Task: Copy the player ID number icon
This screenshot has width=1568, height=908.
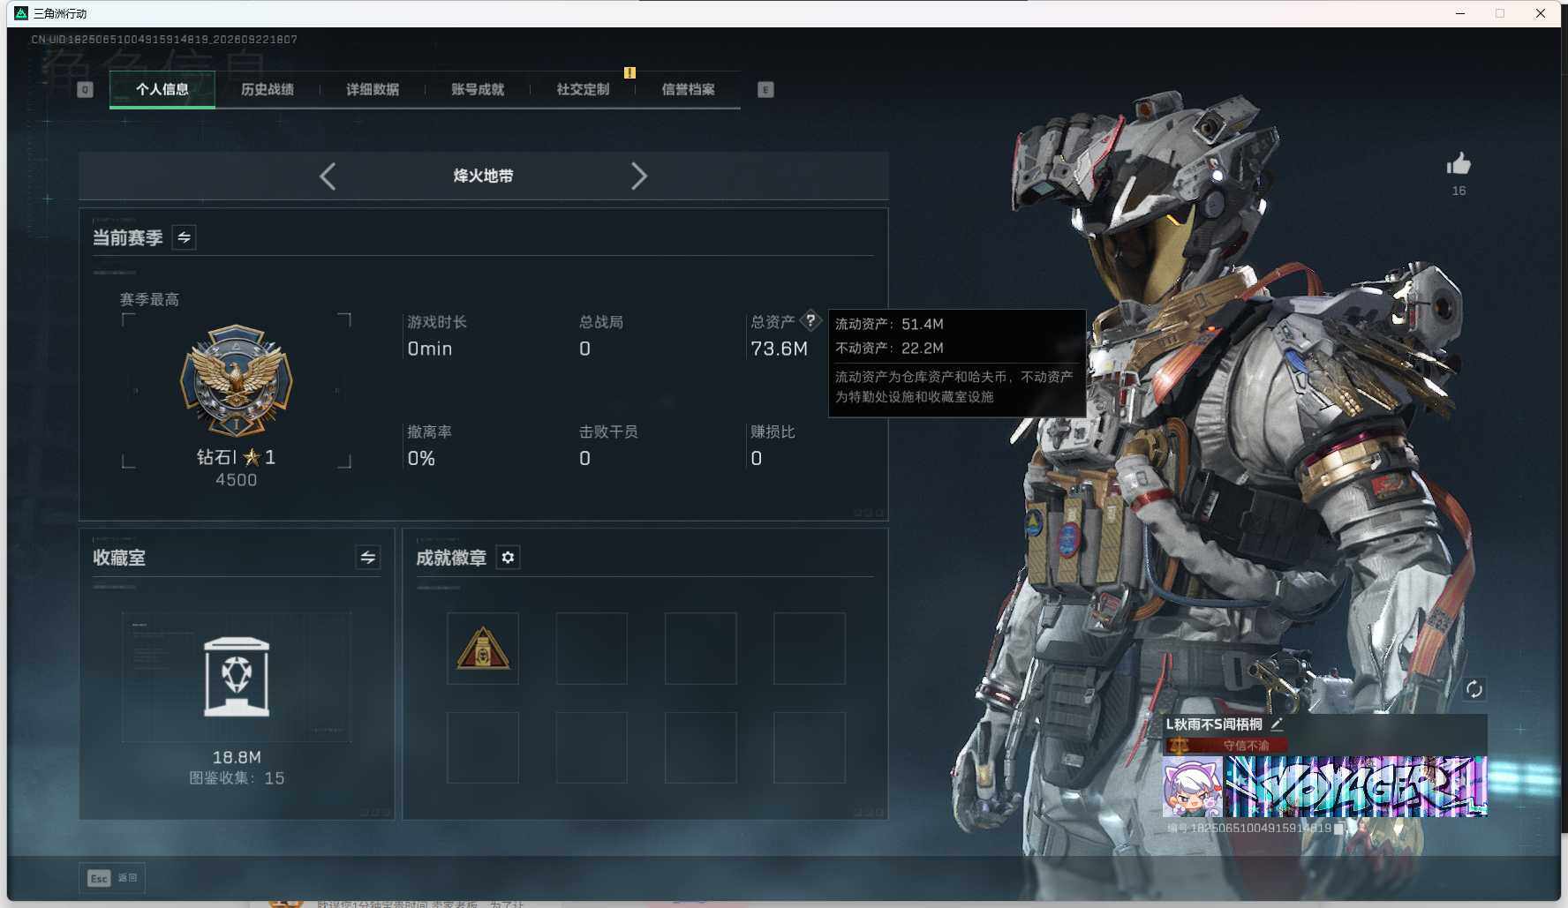Action: click(x=1339, y=828)
